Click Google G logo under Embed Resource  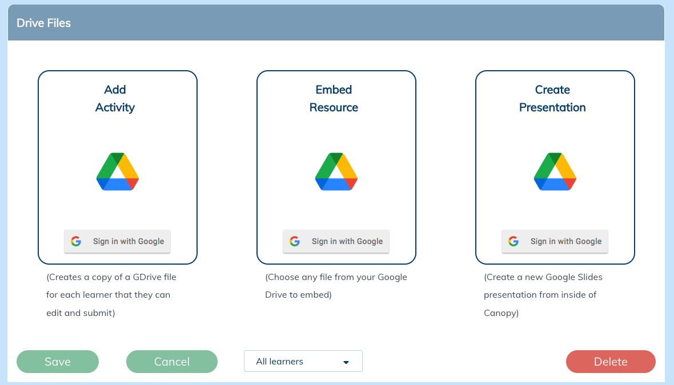tap(295, 241)
